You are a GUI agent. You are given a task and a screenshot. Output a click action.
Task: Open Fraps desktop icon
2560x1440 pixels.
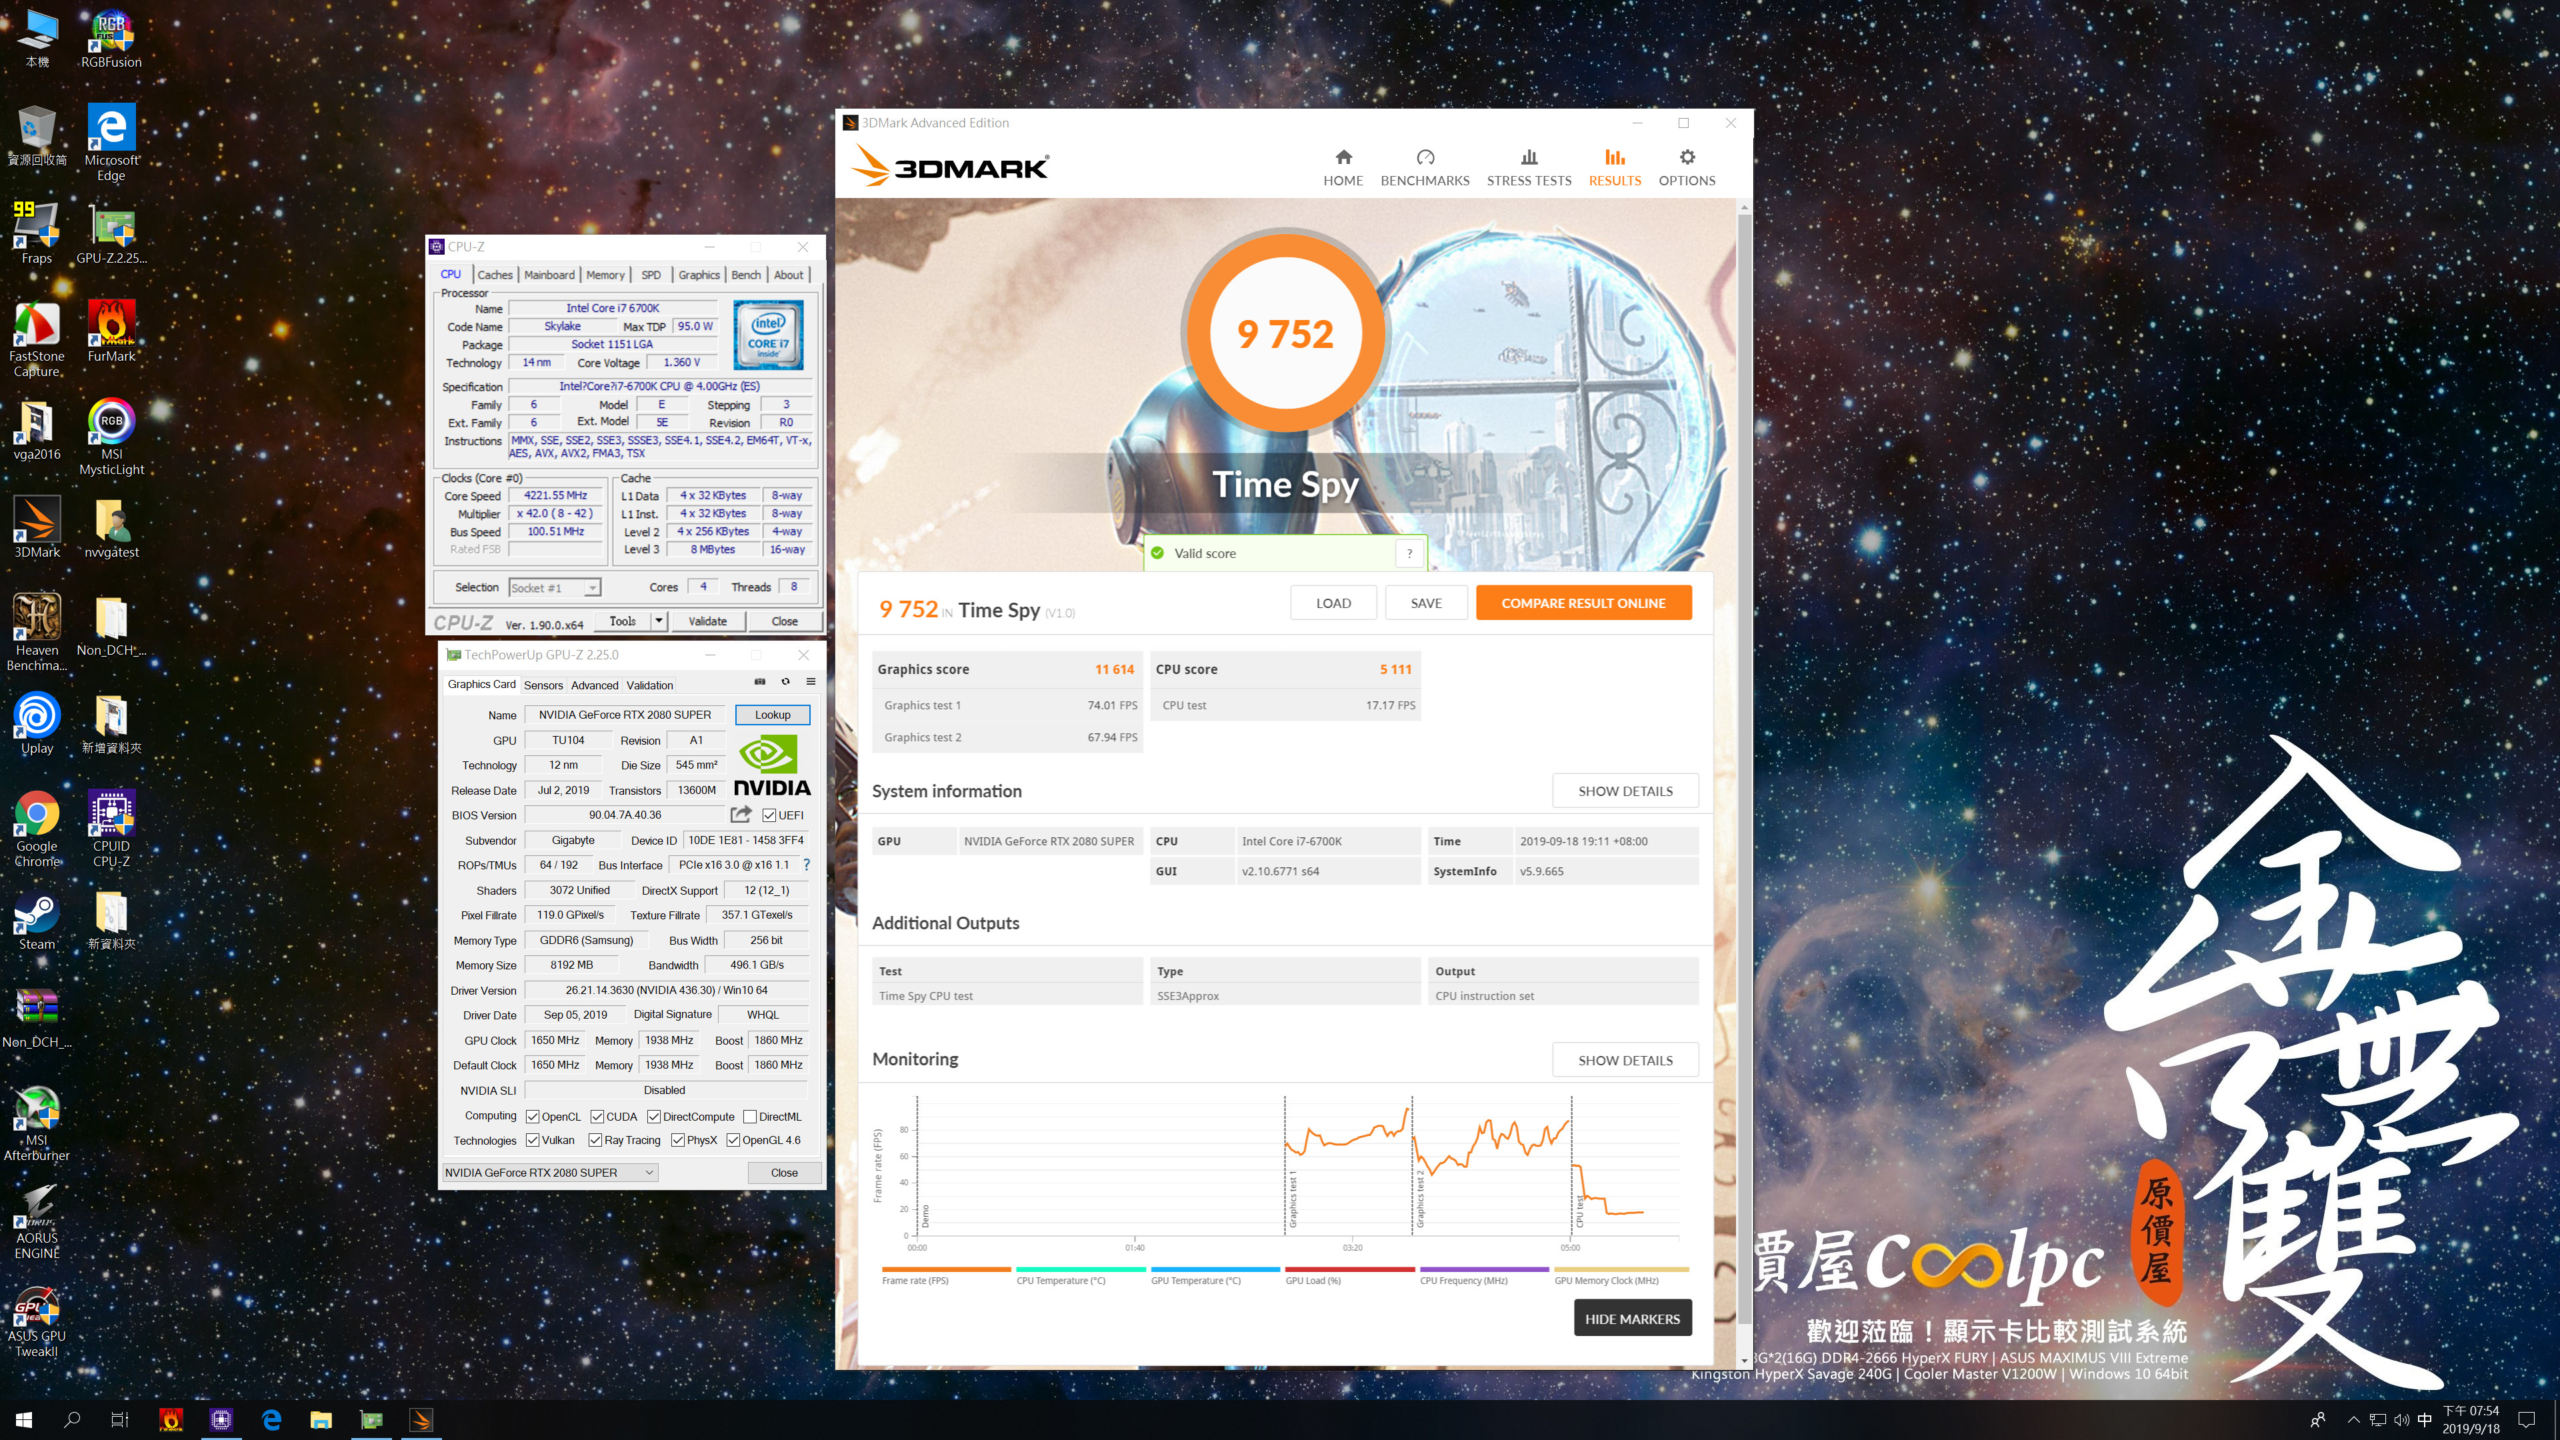click(37, 233)
